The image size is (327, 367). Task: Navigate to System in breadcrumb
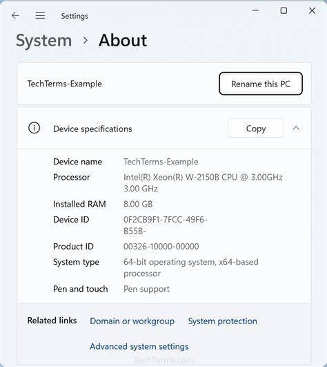[44, 41]
